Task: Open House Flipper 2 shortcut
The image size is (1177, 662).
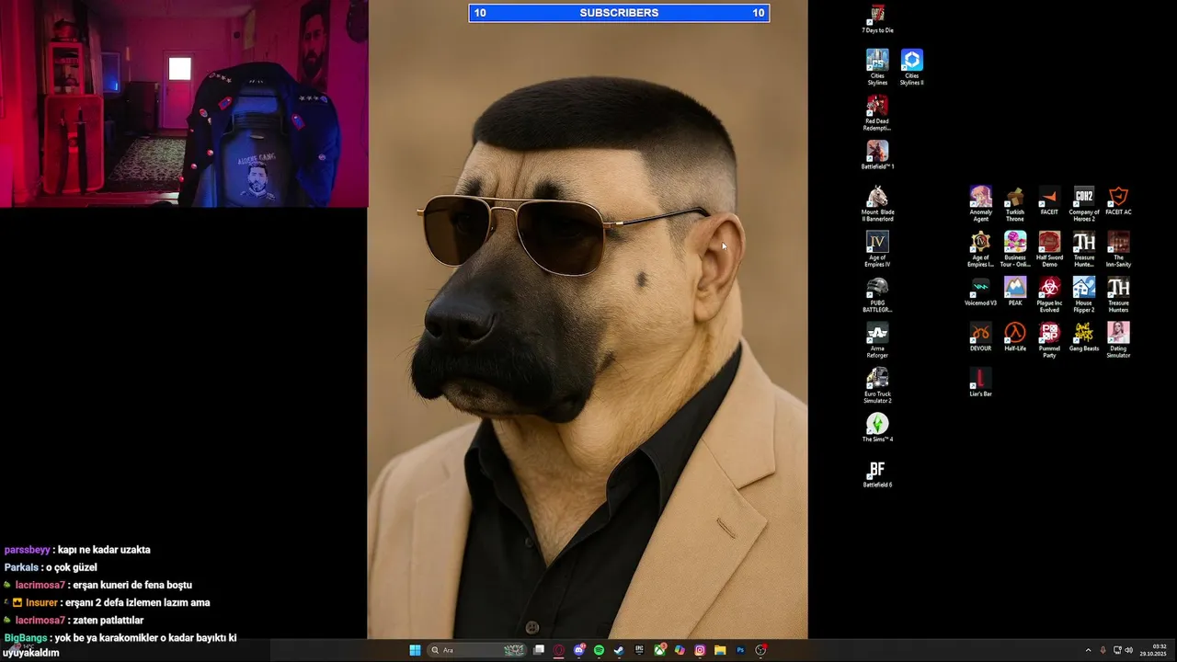Action: click(x=1084, y=294)
